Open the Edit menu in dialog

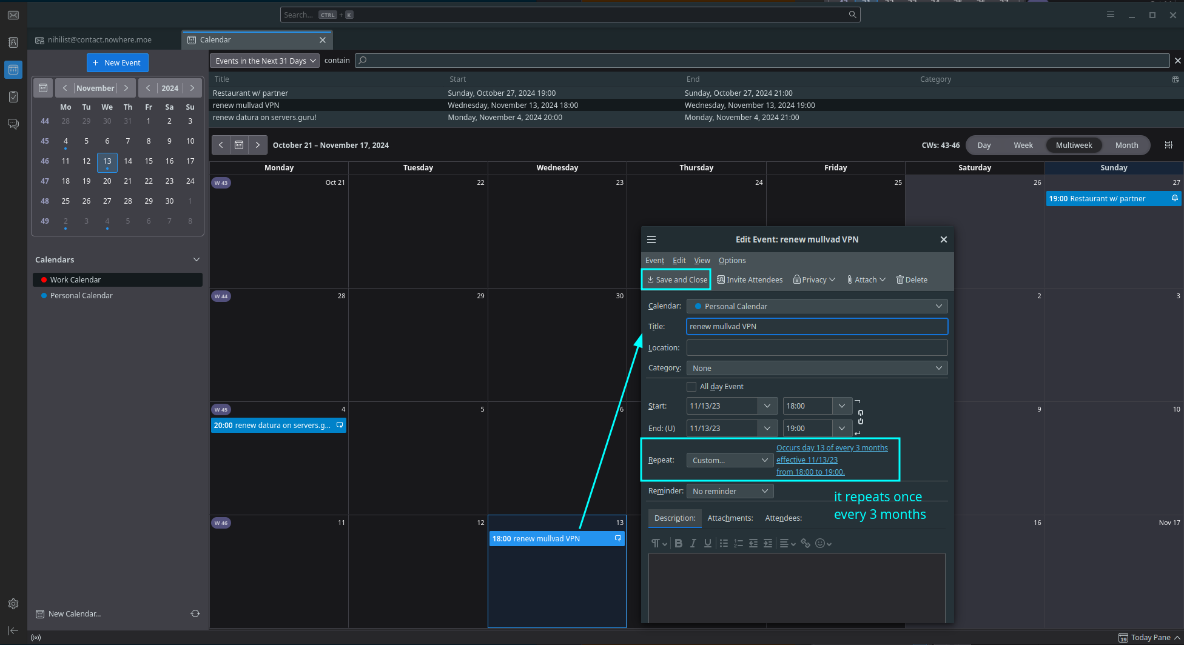tap(679, 260)
